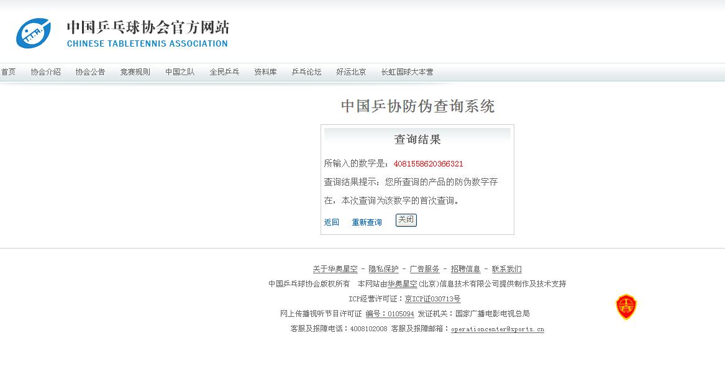Click the red shield certification badge
Image resolution: width=725 pixels, height=389 pixels.
[x=626, y=307]
